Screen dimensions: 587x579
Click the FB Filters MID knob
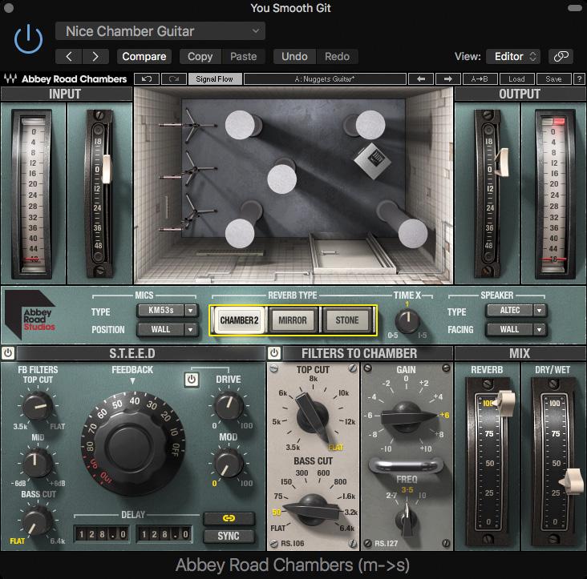pyautogui.click(x=38, y=463)
